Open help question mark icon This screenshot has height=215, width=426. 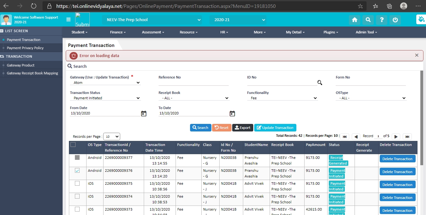(382, 20)
